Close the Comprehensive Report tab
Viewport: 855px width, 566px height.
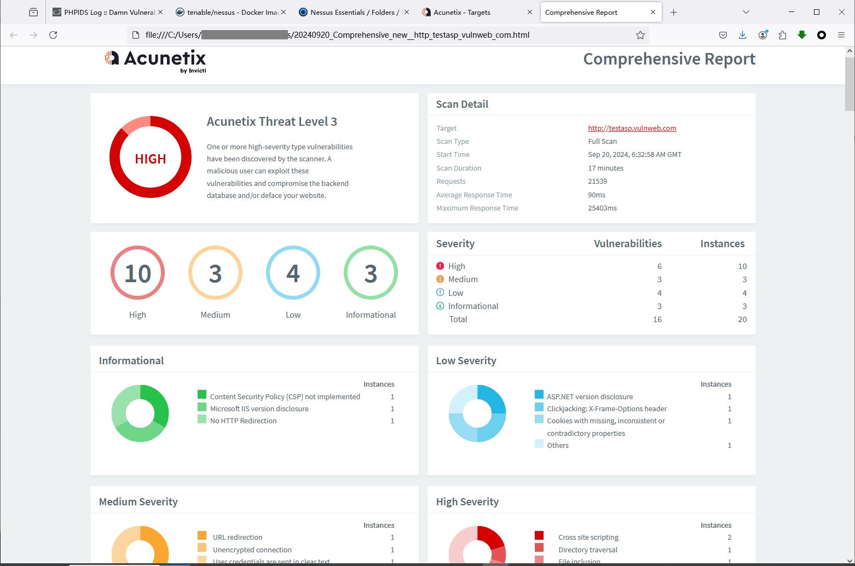click(653, 12)
